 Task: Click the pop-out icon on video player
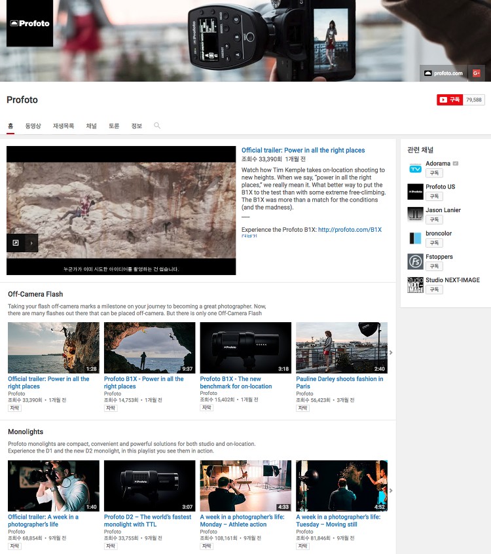(x=16, y=243)
